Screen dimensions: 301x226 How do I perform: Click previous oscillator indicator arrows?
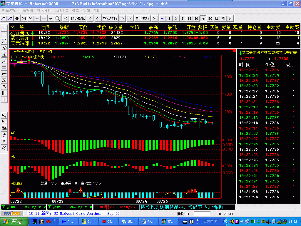coord(98,19)
